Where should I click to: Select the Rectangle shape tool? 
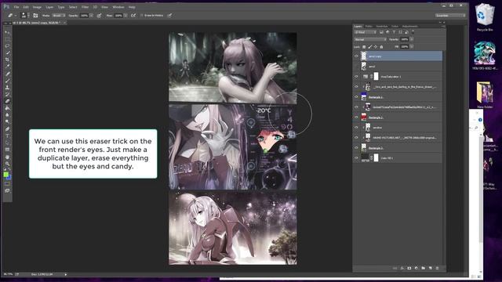pos(7,150)
